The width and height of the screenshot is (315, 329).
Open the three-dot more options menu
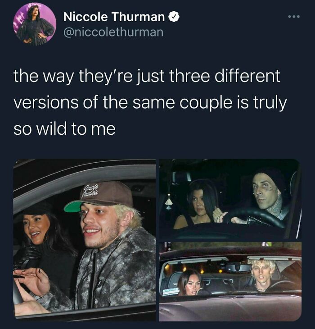(294, 16)
